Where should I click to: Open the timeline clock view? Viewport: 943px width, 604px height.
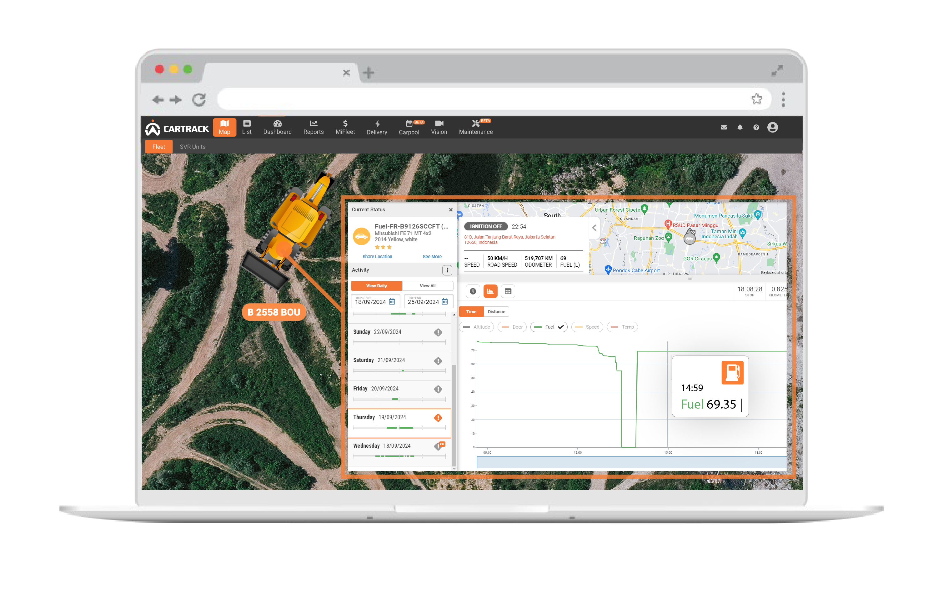point(473,291)
